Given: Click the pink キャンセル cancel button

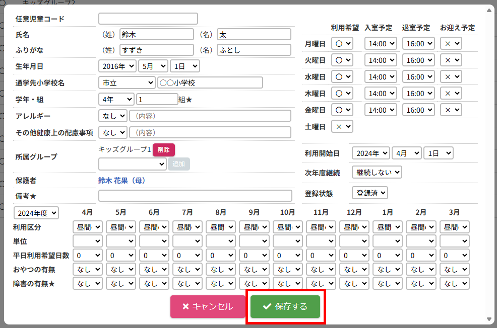Looking at the screenshot, I should coord(207,306).
